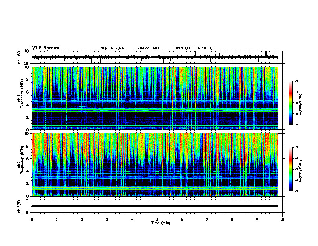This screenshot has height=246, width=318.
Task: Click the ch.2 color bar log(PSD) unit label
Action: pyautogui.click(x=301, y=171)
